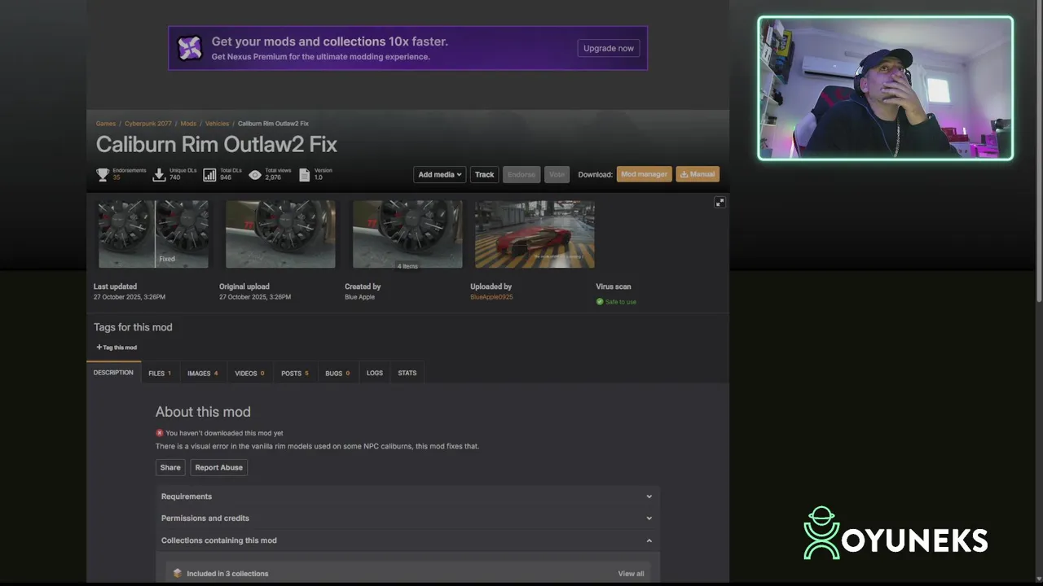Screen dimensions: 1043x586
Task: Open the Logs tab
Action: click(x=375, y=373)
